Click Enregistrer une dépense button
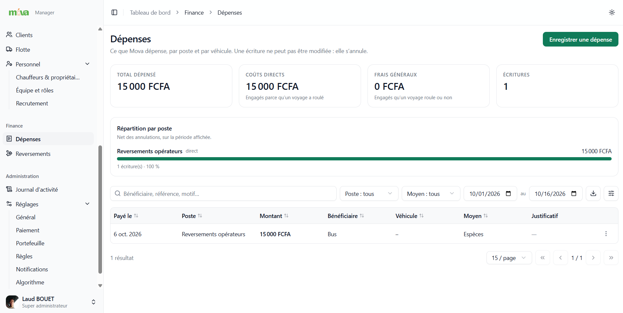The width and height of the screenshot is (623, 313). 580,39
